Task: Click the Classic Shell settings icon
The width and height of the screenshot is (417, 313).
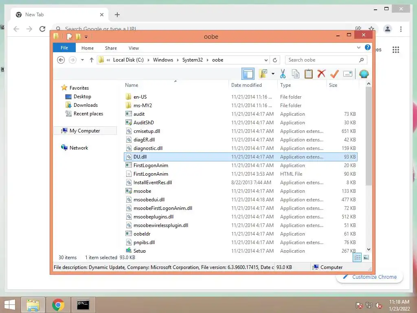Action: coord(364,74)
